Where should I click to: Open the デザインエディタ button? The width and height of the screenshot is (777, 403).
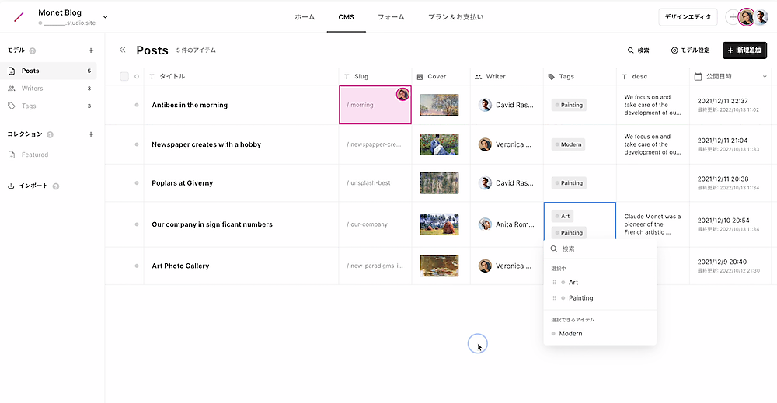click(x=688, y=17)
